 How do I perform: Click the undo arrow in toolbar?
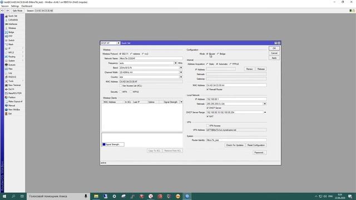pos(2,11)
